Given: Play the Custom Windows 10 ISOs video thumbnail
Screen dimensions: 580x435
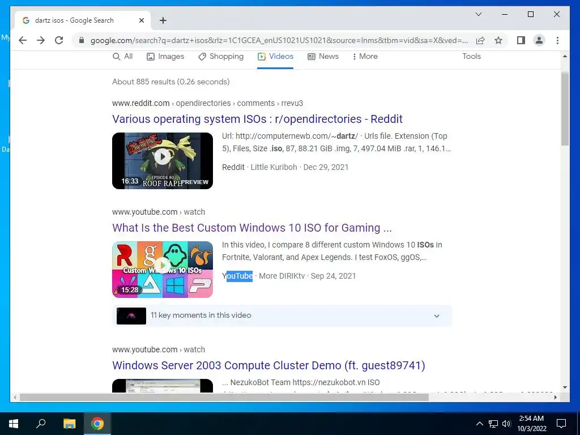Looking at the screenshot, I should click(x=163, y=269).
